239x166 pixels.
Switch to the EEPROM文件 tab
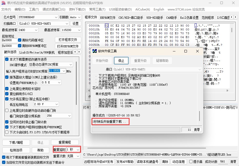point(108,18)
